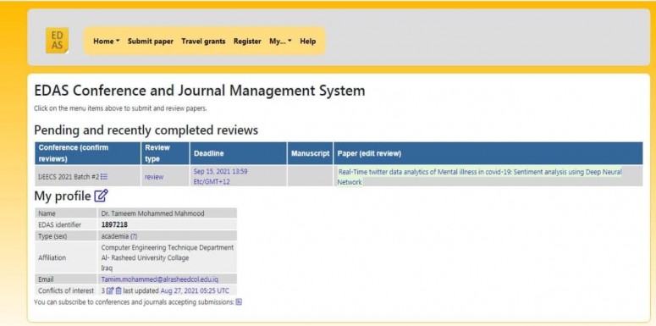Click the Review type column header
This screenshot has height=326, width=656.
coord(165,153)
